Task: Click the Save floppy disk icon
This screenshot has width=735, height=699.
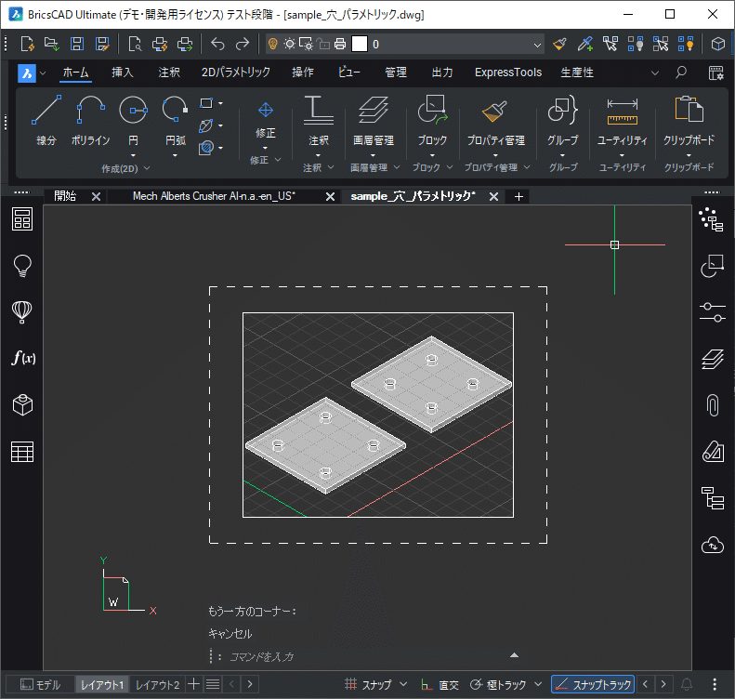Action: click(77, 44)
